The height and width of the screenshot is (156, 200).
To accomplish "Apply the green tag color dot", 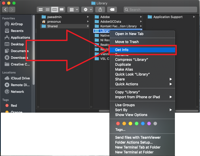I will pos(137,124).
